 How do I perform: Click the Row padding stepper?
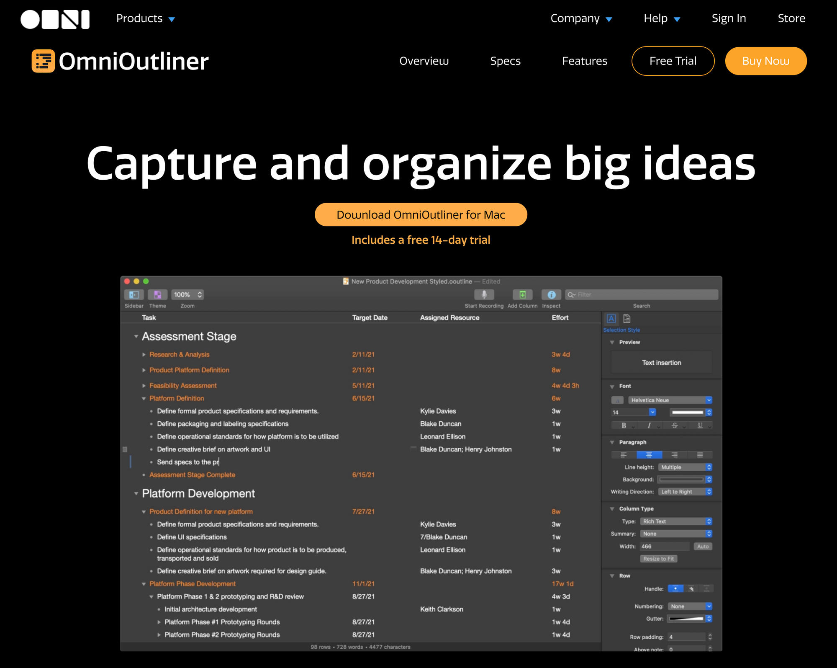pos(710,637)
